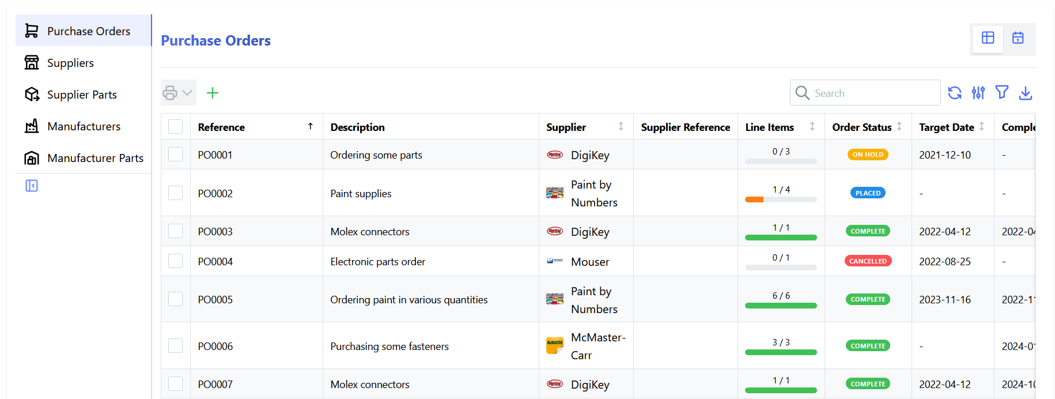Click the green plus add order icon
The width and height of the screenshot is (1055, 399).
(x=213, y=93)
